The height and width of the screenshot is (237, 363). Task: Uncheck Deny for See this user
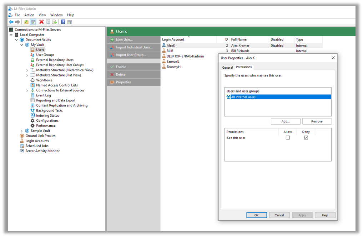point(306,138)
